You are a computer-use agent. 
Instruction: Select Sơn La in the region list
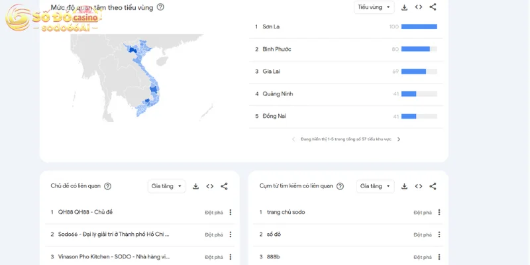tap(271, 26)
